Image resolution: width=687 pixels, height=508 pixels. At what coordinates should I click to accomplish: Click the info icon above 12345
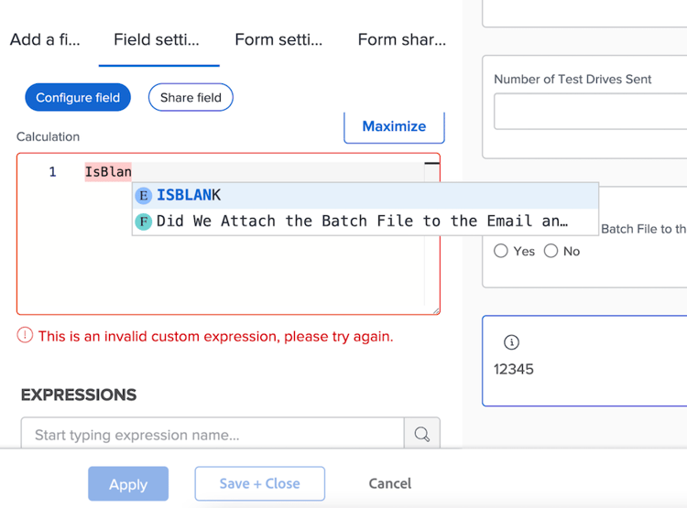tap(511, 342)
